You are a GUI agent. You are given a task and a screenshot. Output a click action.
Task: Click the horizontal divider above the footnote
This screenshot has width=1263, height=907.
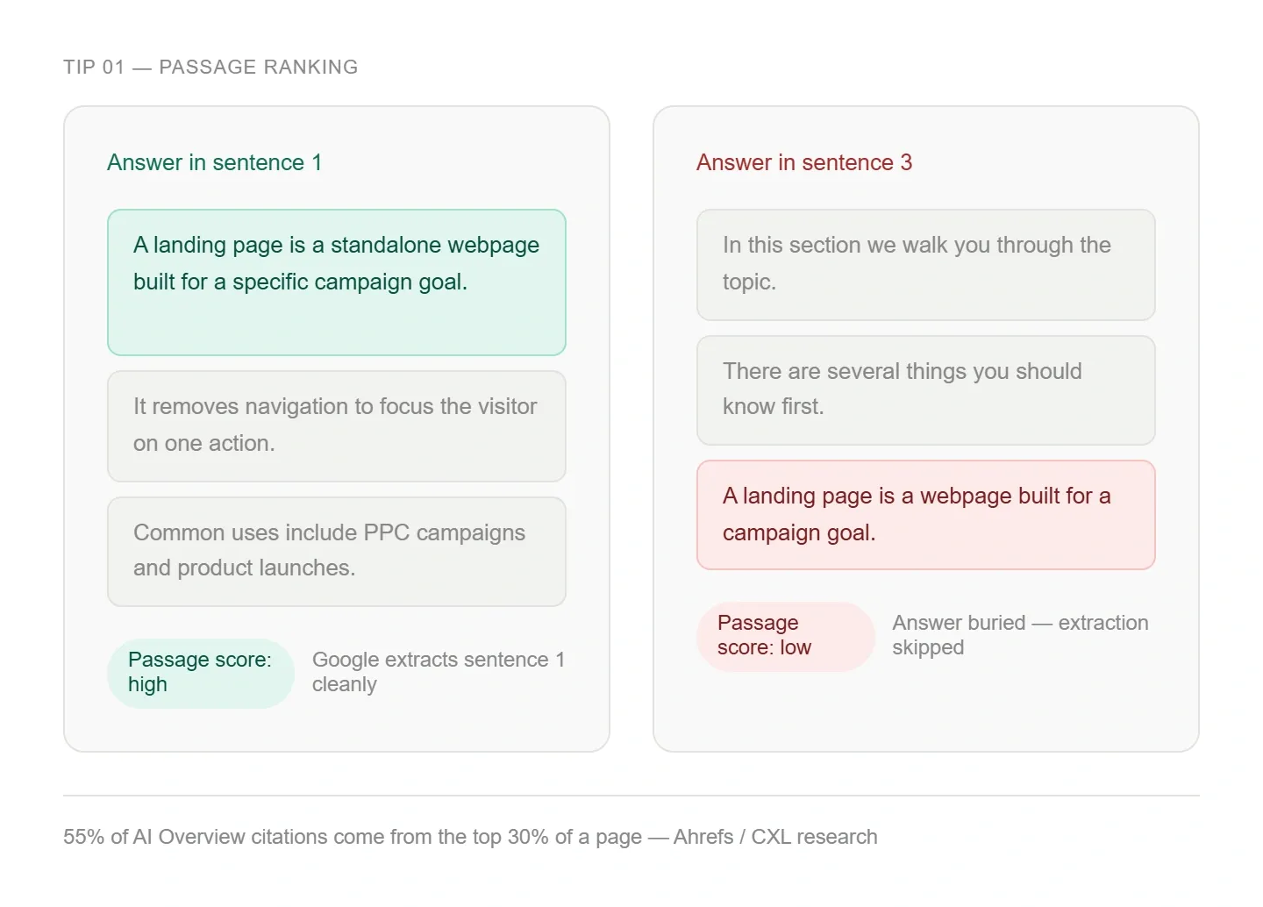(x=631, y=796)
